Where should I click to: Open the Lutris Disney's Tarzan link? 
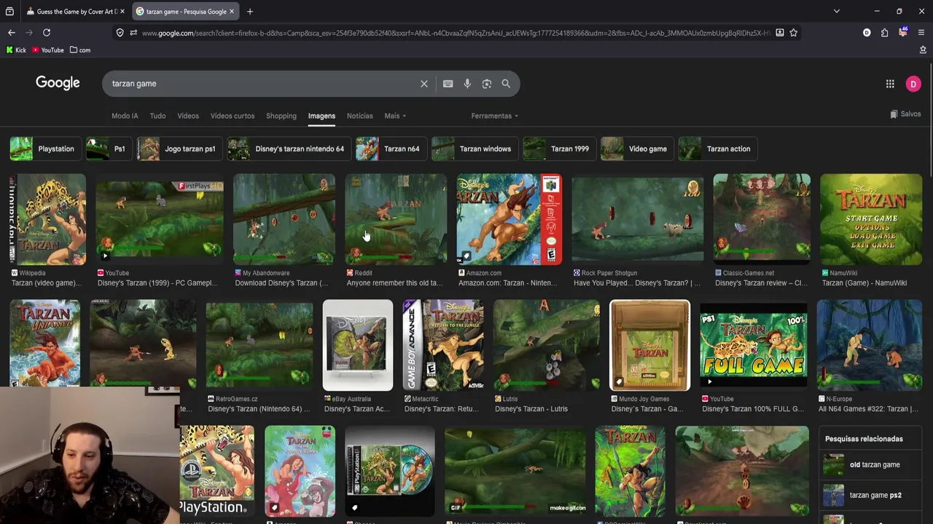pyautogui.click(x=531, y=409)
